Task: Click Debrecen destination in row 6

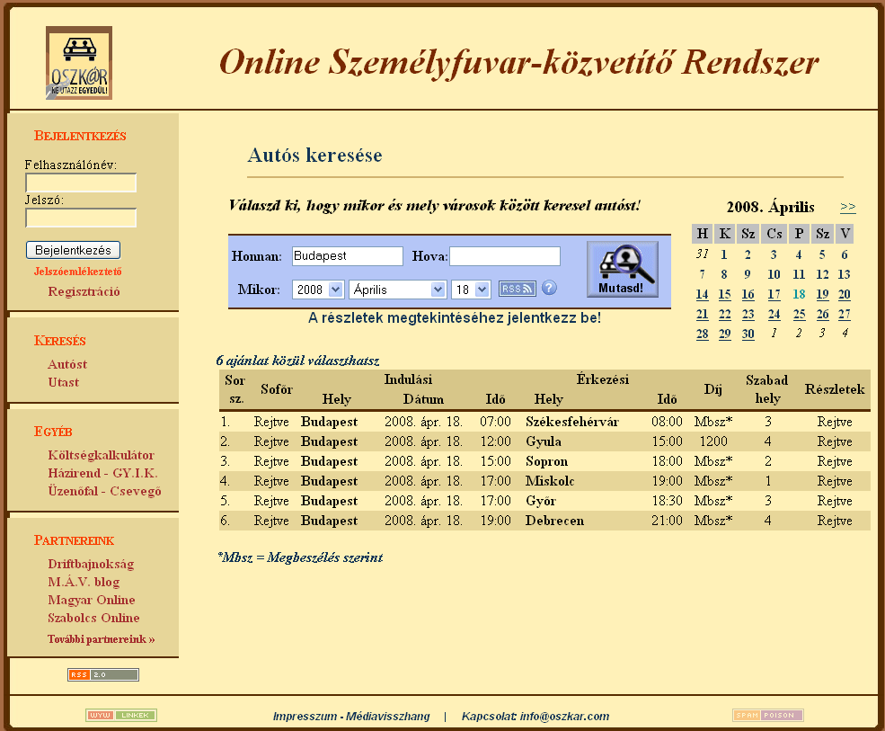Action: 555,521
